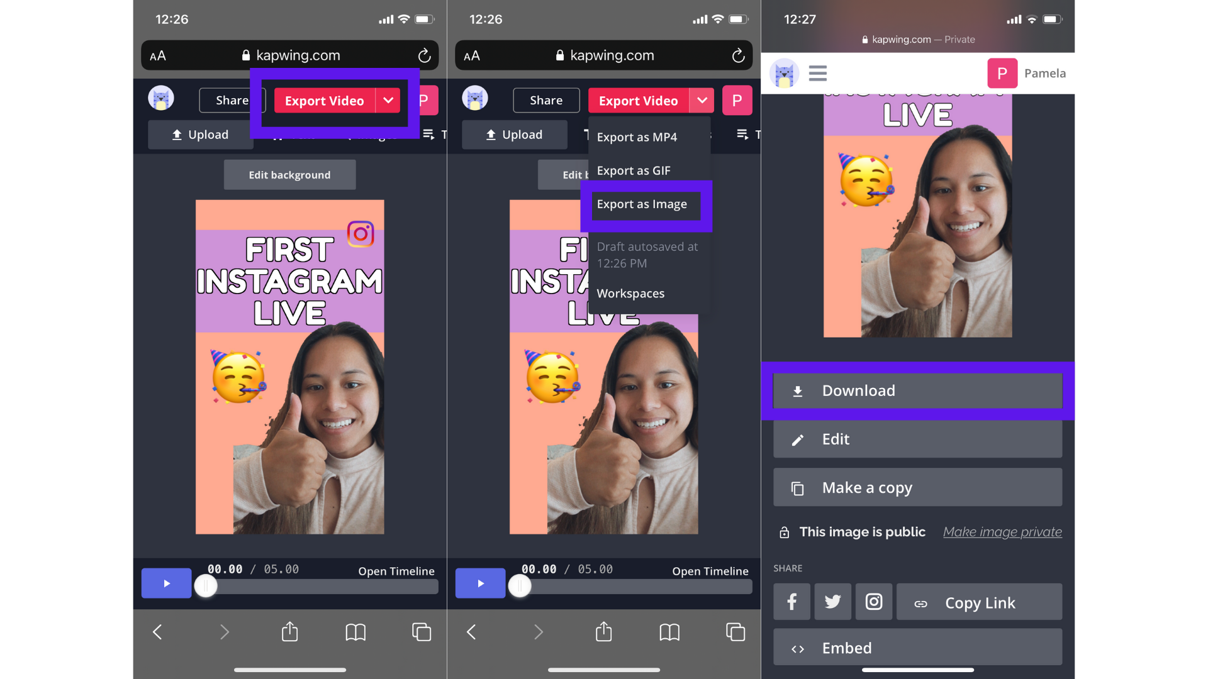Open tabs overview on left phone
1208x679 pixels.
[x=421, y=632]
